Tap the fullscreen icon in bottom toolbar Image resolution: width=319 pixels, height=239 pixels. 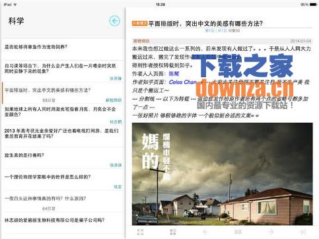click(x=140, y=232)
